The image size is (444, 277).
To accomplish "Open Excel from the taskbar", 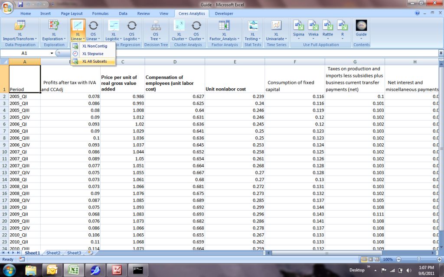I will [x=74, y=270].
